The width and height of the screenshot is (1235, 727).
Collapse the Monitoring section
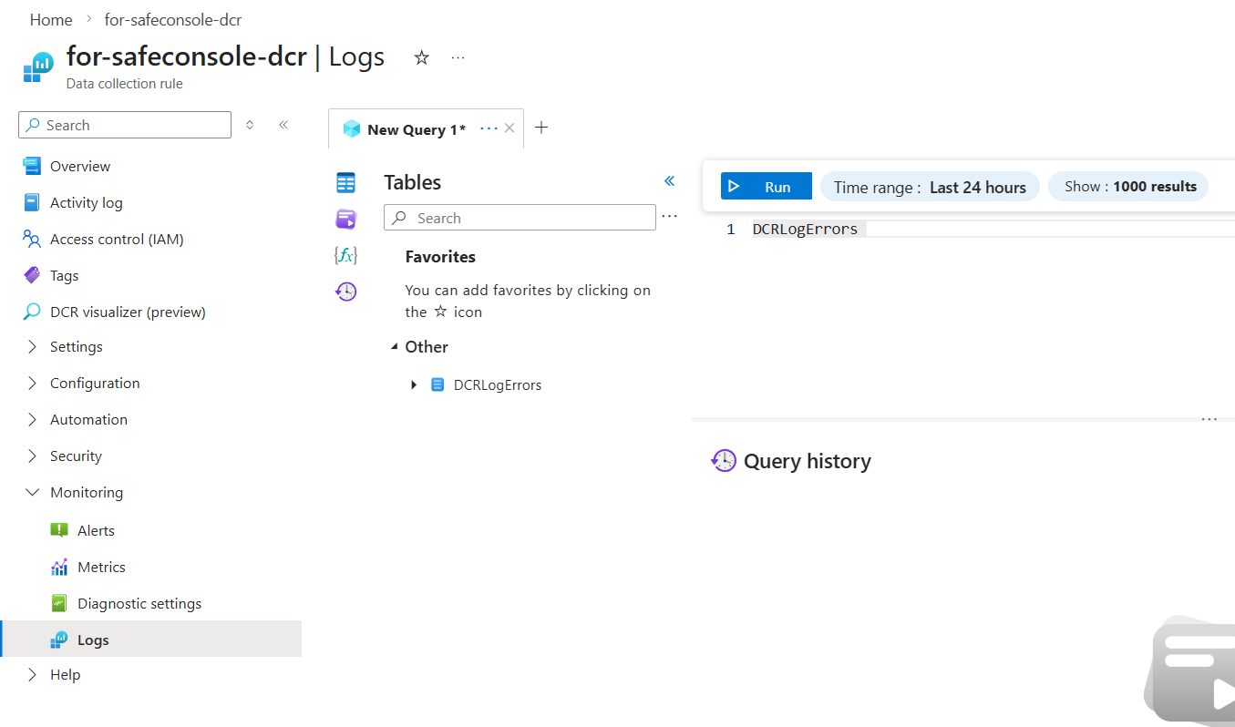point(33,492)
